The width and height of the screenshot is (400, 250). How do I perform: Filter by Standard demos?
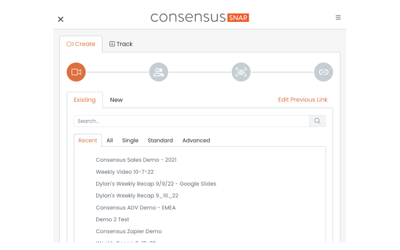click(x=160, y=140)
